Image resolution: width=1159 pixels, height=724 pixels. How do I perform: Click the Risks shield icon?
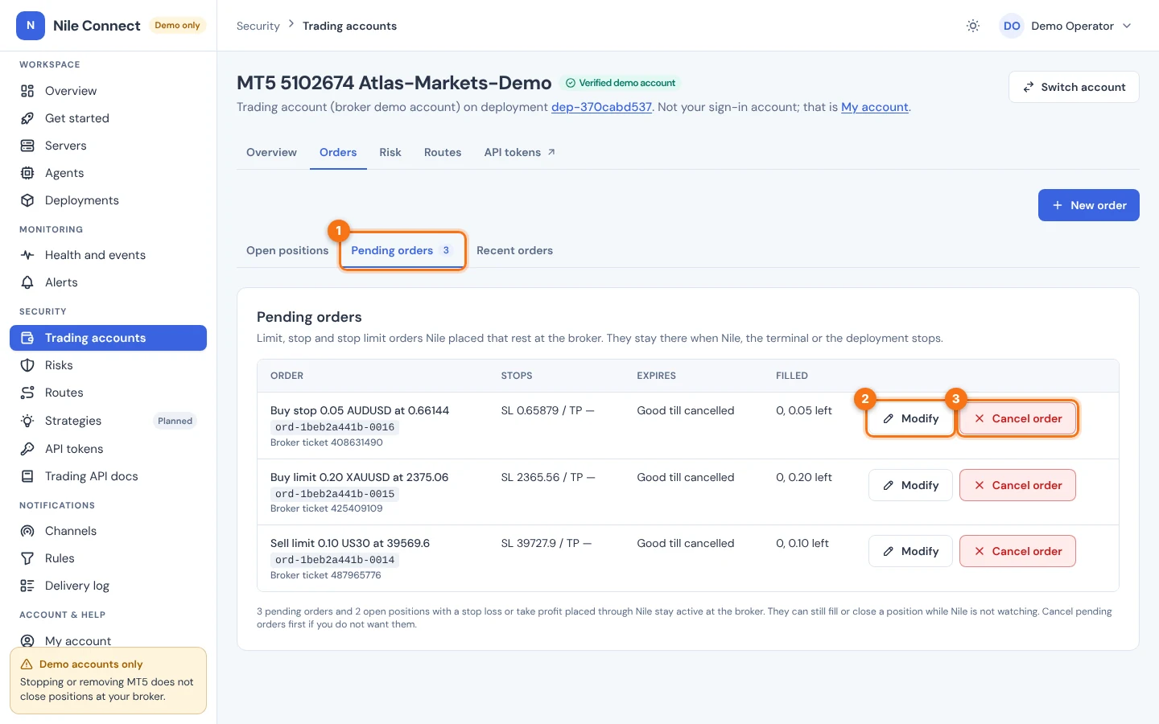tap(27, 365)
